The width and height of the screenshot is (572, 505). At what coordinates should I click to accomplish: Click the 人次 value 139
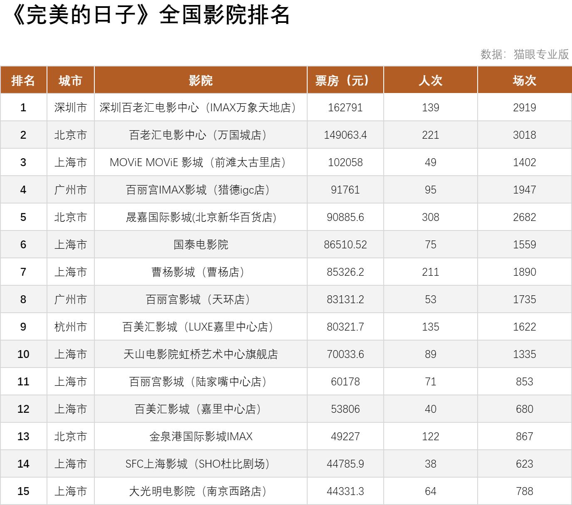431,108
